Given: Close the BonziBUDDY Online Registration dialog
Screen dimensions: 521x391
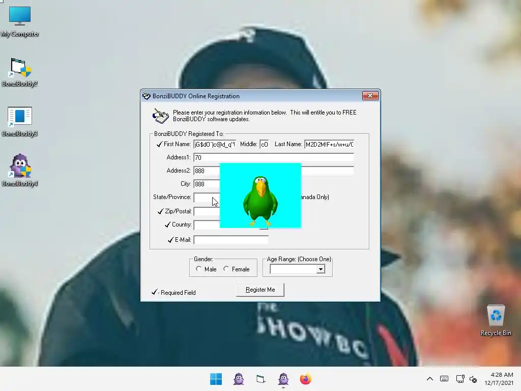Looking at the screenshot, I should tap(370, 96).
